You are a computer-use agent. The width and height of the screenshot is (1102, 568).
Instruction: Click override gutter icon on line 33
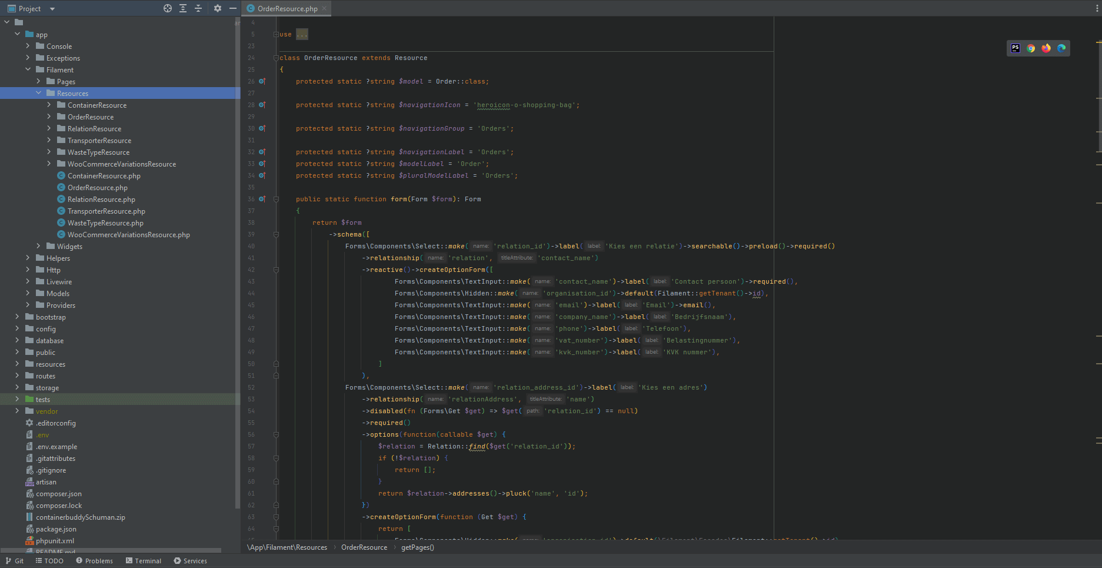(x=262, y=164)
